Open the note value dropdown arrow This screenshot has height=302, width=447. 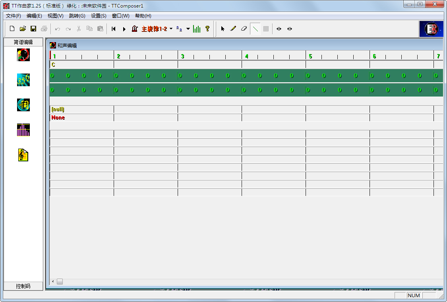coord(188,29)
